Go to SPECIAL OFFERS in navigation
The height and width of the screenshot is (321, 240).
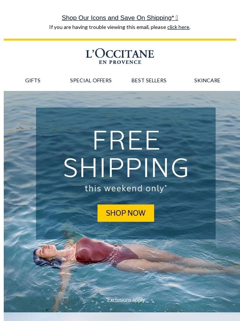tap(91, 80)
